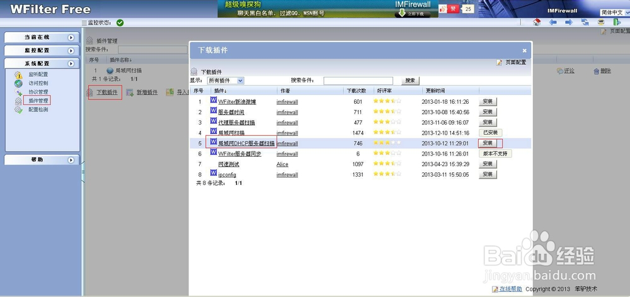Open 配置检测 in the sidebar
The height and width of the screenshot is (297, 630).
[38, 109]
